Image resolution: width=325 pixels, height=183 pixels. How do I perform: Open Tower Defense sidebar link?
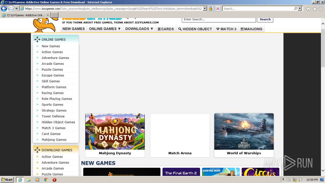click(53, 116)
